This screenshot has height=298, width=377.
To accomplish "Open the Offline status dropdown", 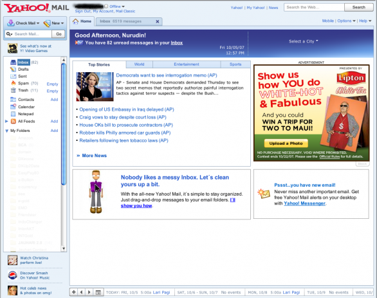I will pyautogui.click(x=124, y=6).
